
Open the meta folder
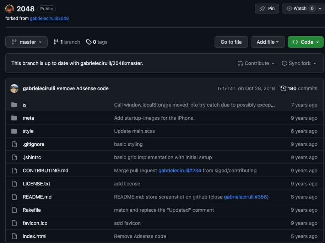(x=28, y=118)
